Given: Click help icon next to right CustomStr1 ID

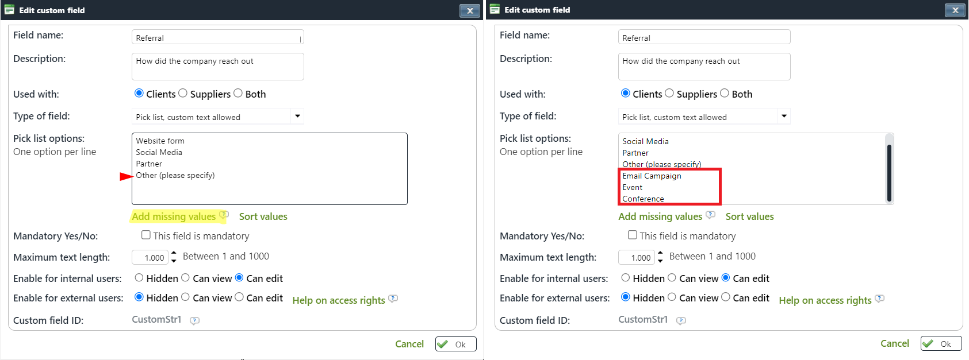Looking at the screenshot, I should pyautogui.click(x=681, y=321).
